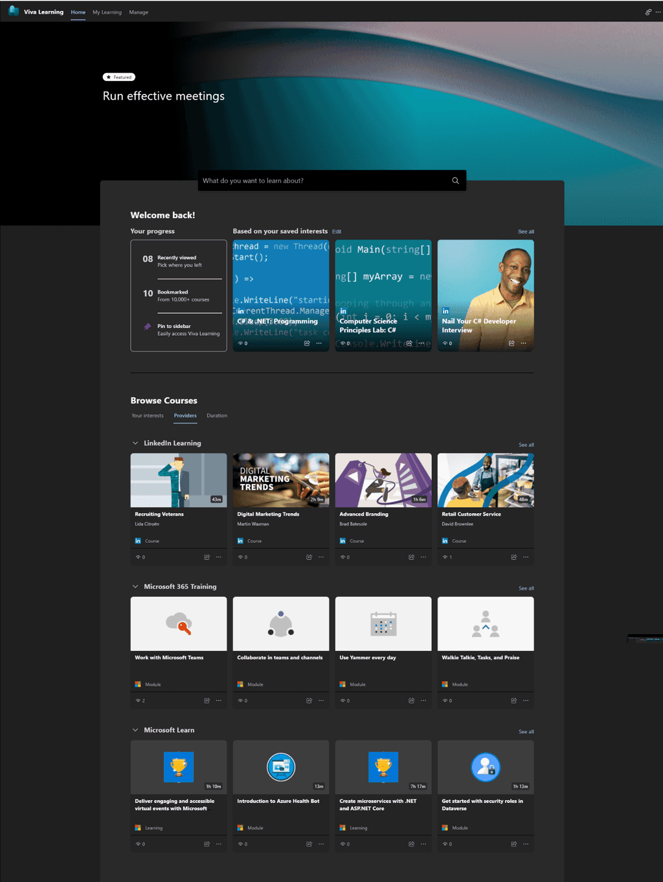Select the Providers browse tab
The height and width of the screenshot is (882, 663).
click(185, 415)
